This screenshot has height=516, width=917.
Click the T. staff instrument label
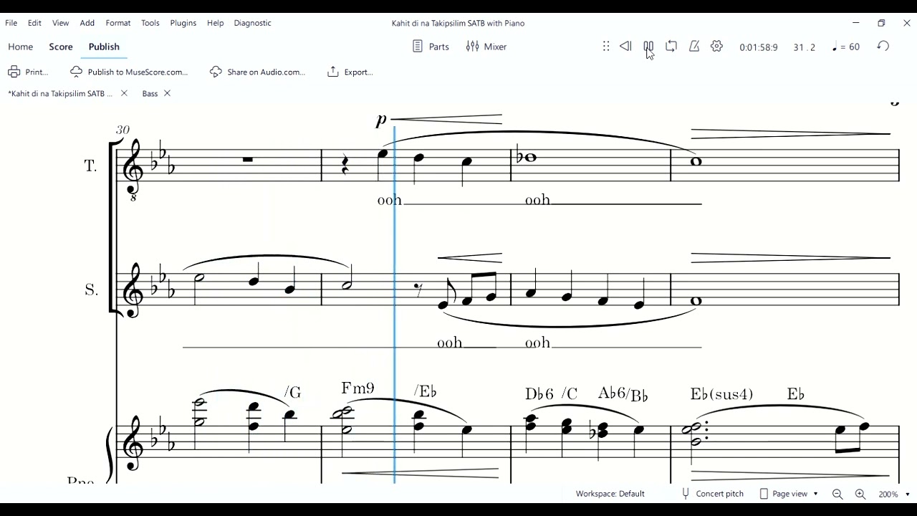coord(90,166)
